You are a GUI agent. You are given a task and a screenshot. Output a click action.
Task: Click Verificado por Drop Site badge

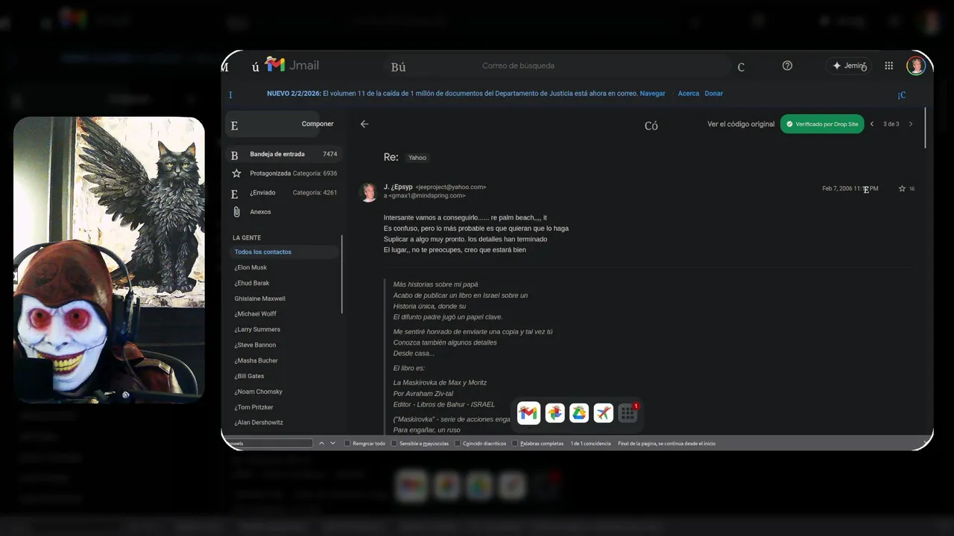click(x=822, y=124)
